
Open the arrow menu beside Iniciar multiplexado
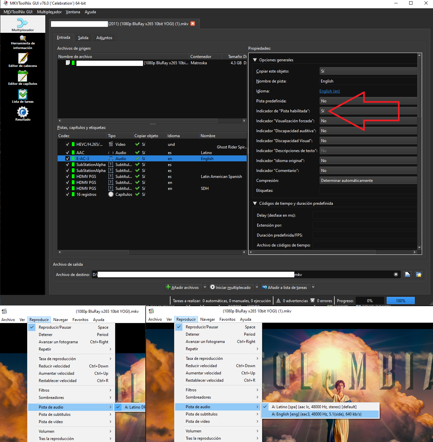pyautogui.click(x=257, y=287)
